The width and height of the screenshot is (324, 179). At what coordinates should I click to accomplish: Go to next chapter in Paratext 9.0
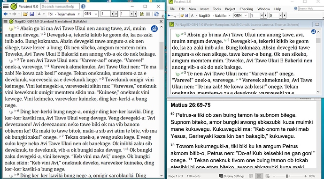click(x=116, y=14)
